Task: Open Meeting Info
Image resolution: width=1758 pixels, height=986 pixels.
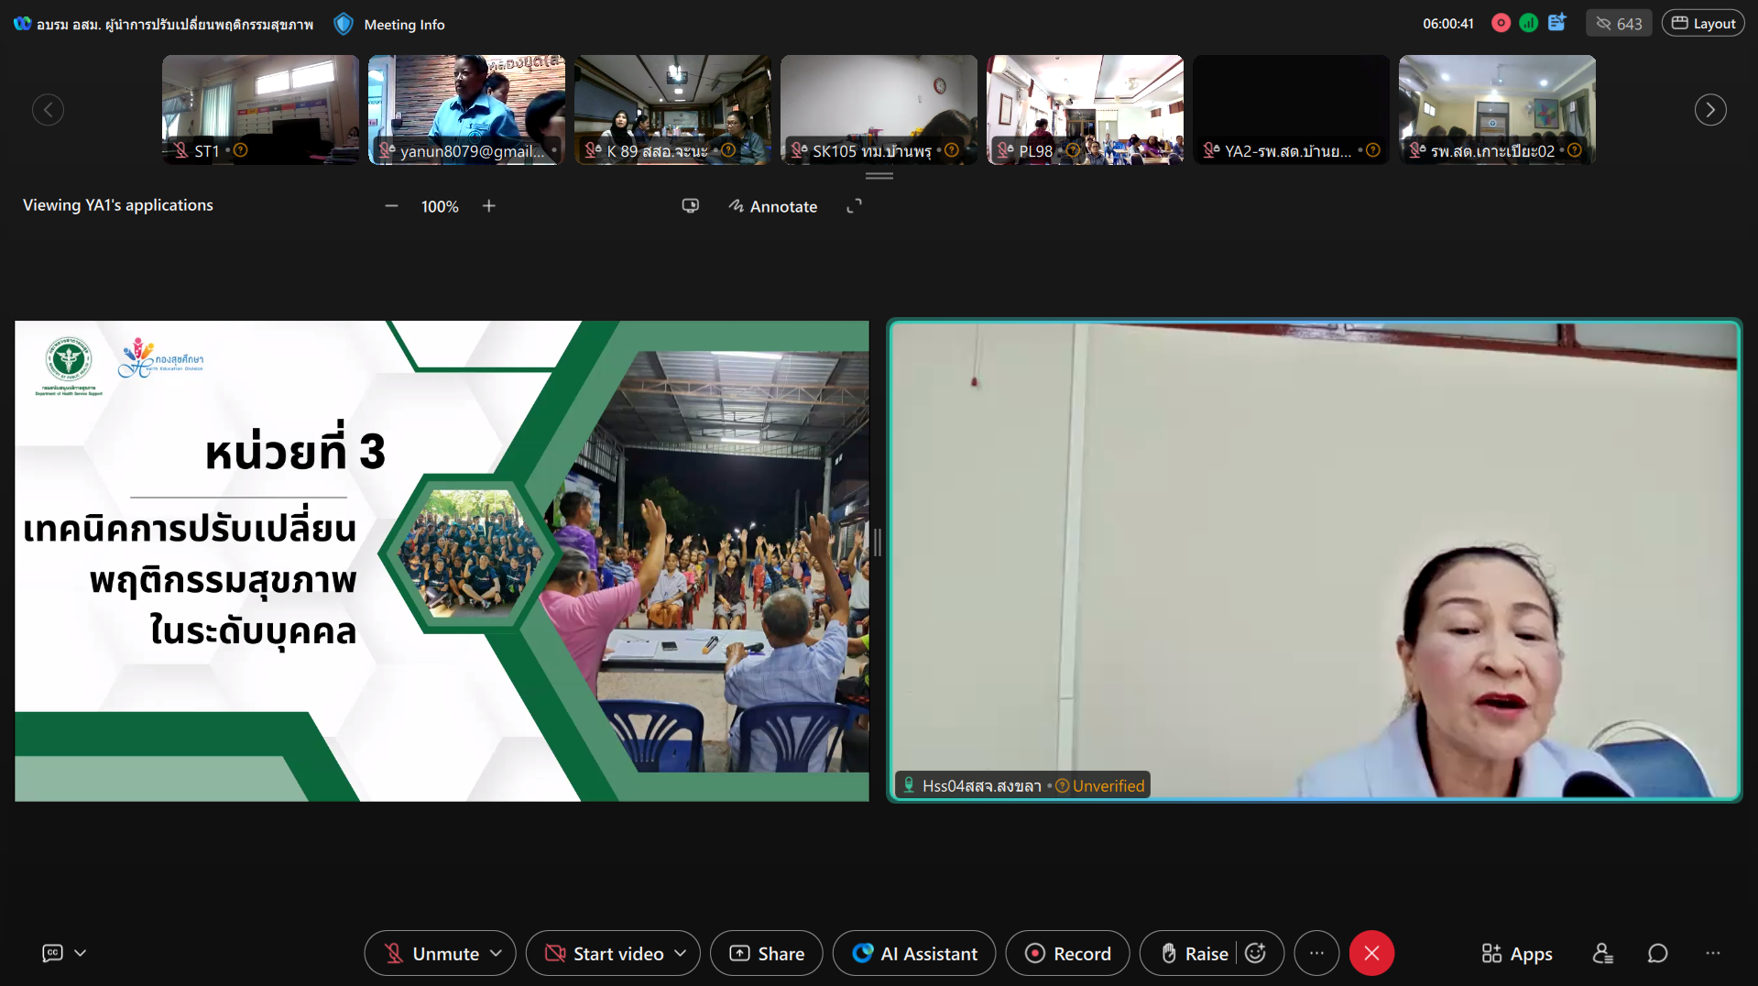Action: tap(404, 25)
